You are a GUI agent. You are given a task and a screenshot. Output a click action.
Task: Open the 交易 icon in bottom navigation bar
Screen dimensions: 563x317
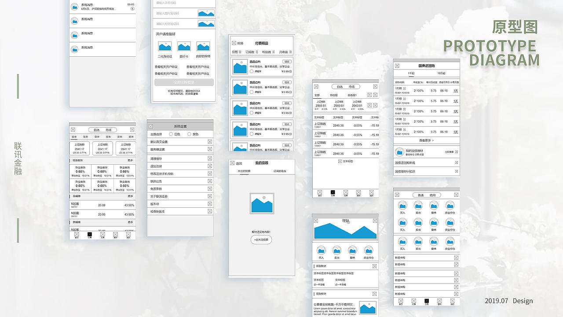point(102,234)
